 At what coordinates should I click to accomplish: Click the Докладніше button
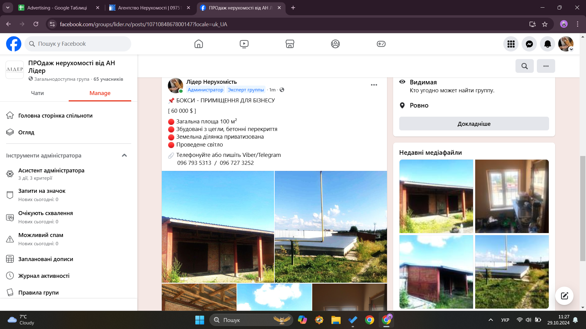click(474, 124)
